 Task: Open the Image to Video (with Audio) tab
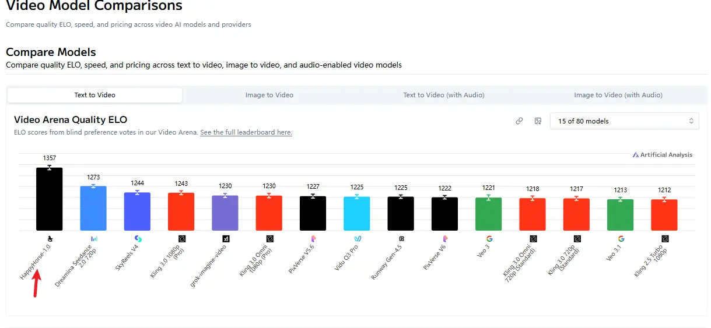(618, 95)
